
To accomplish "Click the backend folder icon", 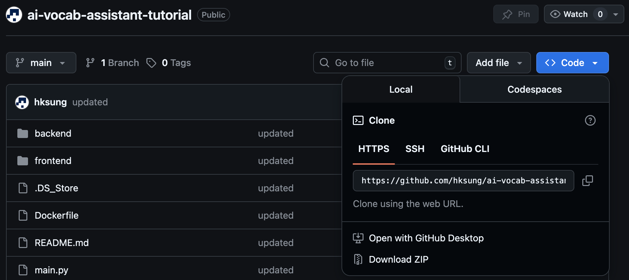I will tap(23, 134).
